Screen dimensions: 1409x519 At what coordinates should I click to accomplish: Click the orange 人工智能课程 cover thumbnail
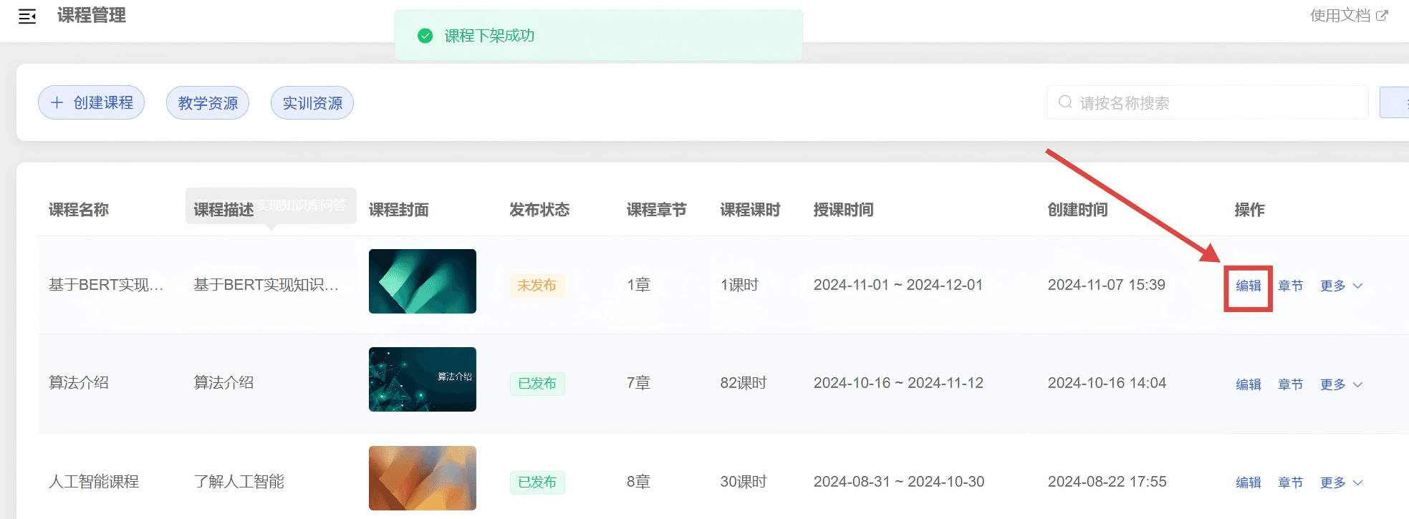422,477
